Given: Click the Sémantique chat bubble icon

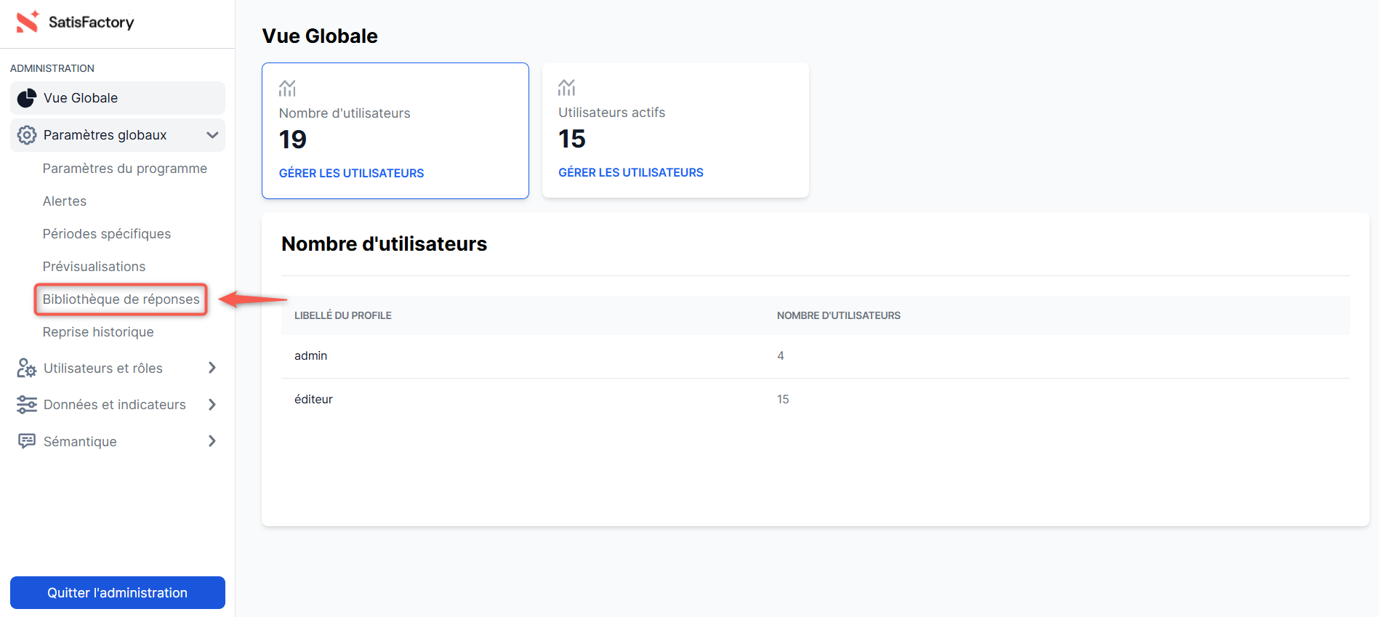Looking at the screenshot, I should [x=27, y=441].
